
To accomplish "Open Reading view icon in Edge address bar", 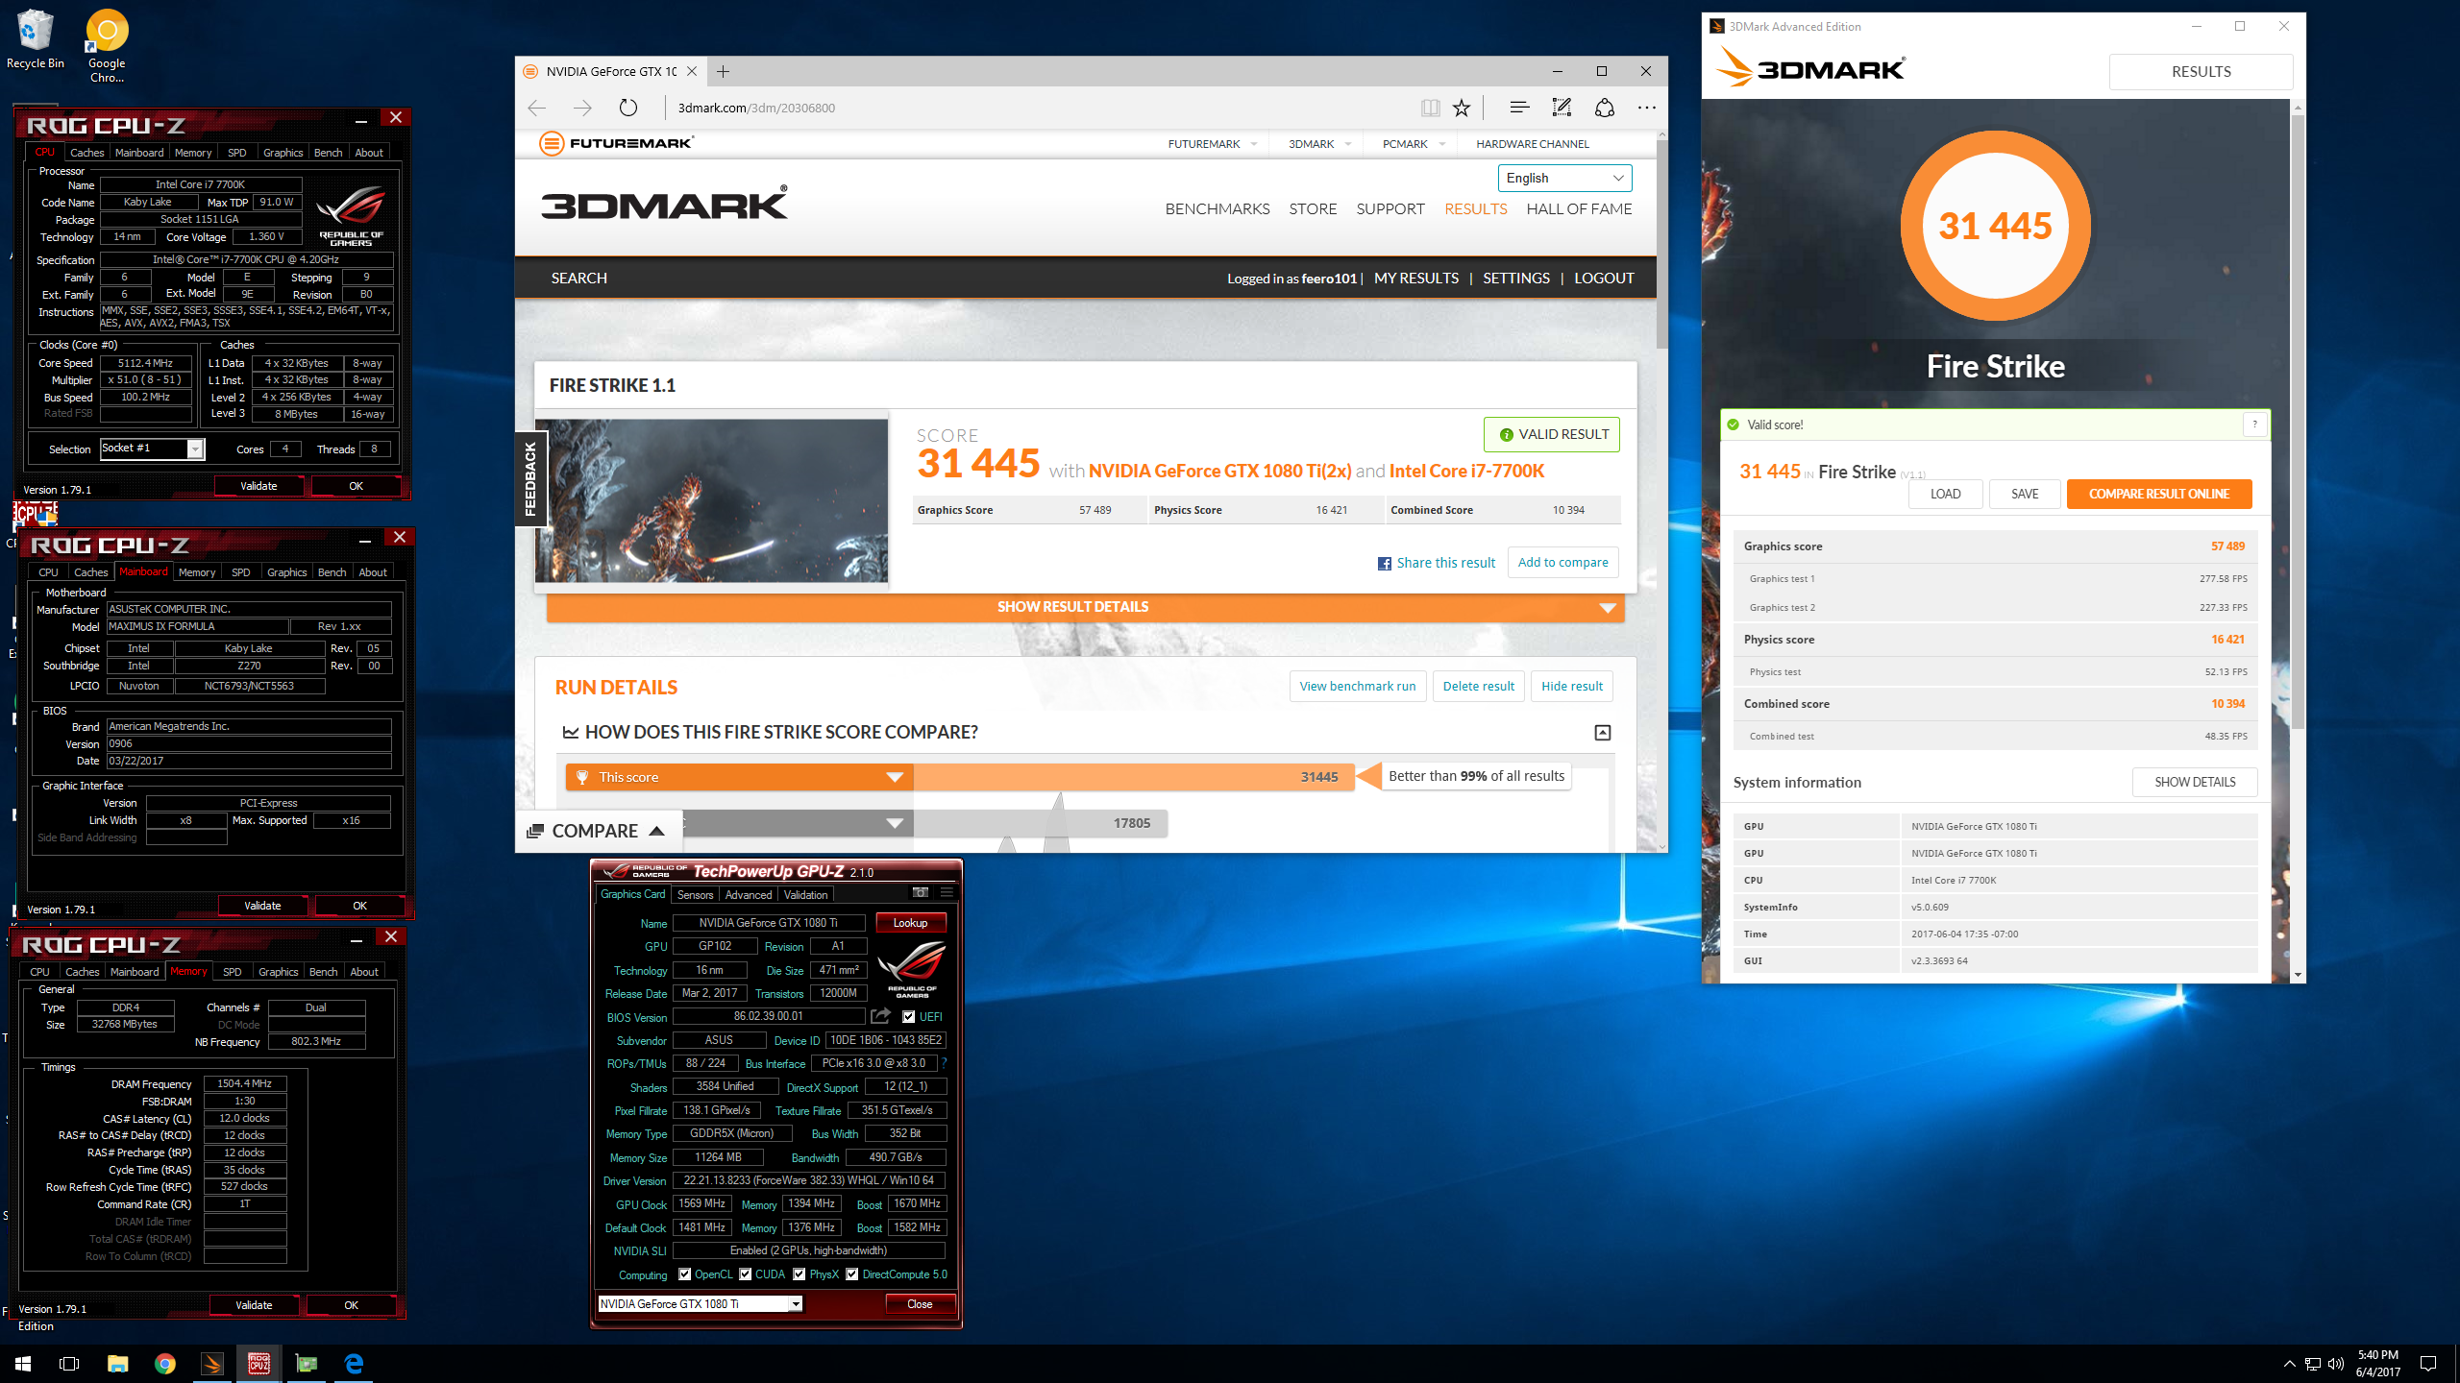I will pos(1430,108).
